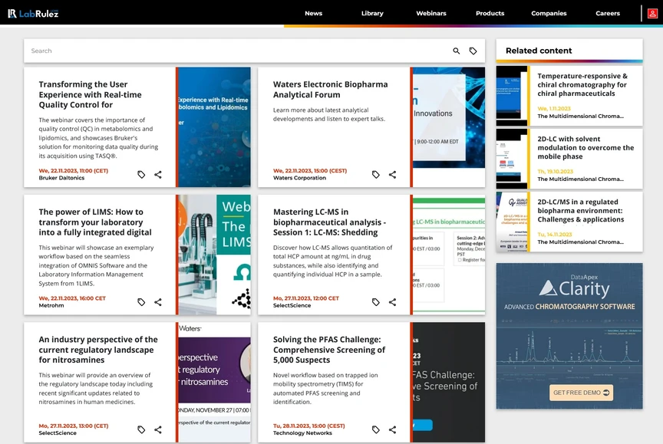Click 'SelectScience' under Mastering LC-MS card
Screen dimensions: 663x444
tap(292, 305)
